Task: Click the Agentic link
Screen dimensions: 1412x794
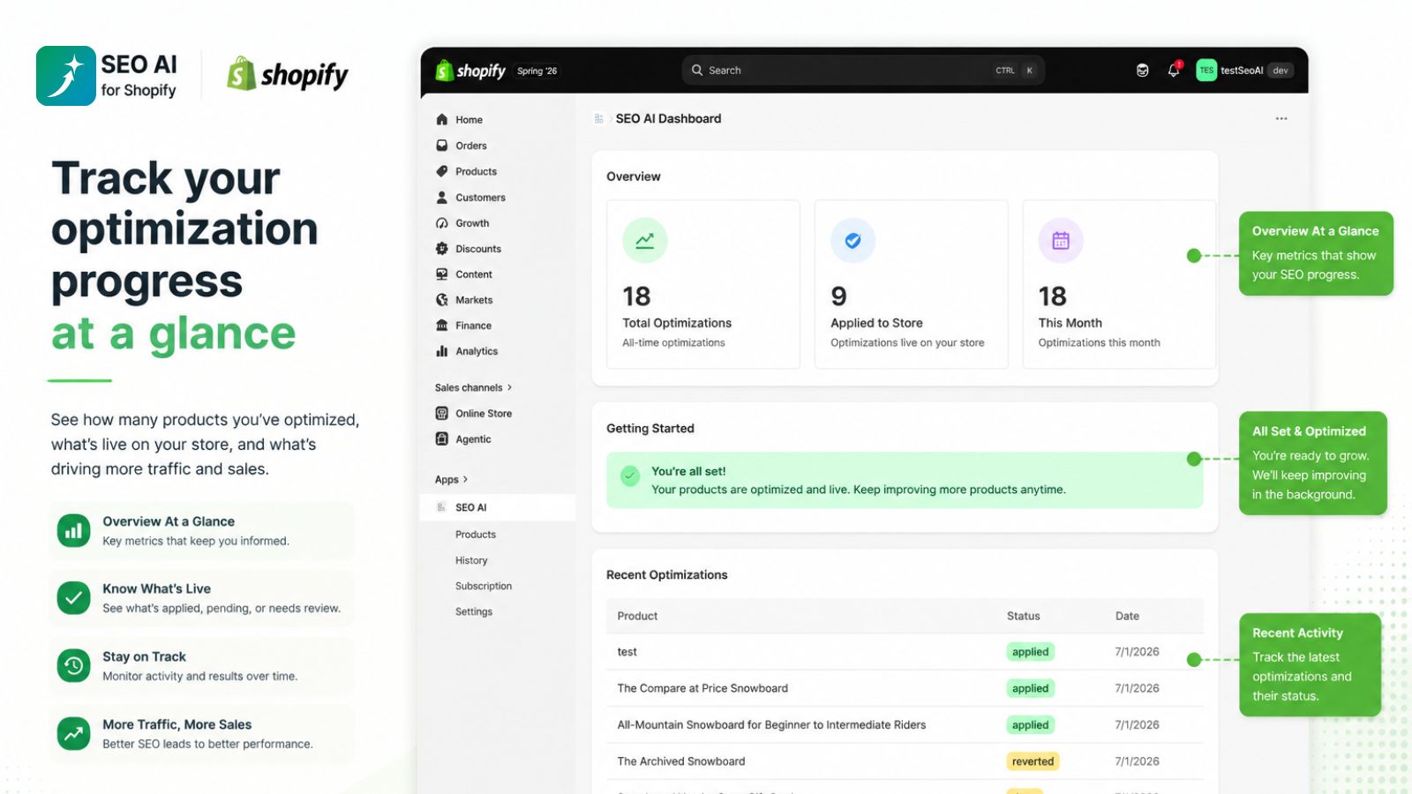Action: pyautogui.click(x=474, y=438)
